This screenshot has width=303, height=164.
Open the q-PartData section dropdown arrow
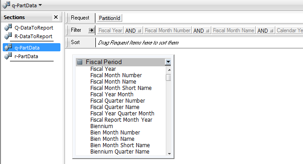tap(40, 5)
